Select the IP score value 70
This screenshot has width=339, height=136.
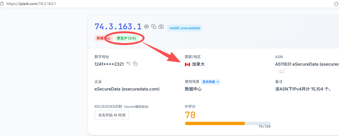coord(190,115)
